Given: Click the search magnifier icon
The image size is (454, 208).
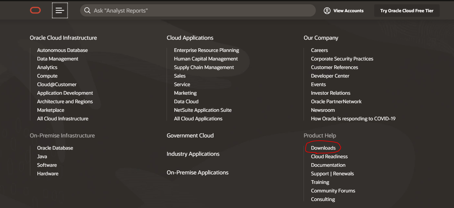Looking at the screenshot, I should click(x=87, y=11).
